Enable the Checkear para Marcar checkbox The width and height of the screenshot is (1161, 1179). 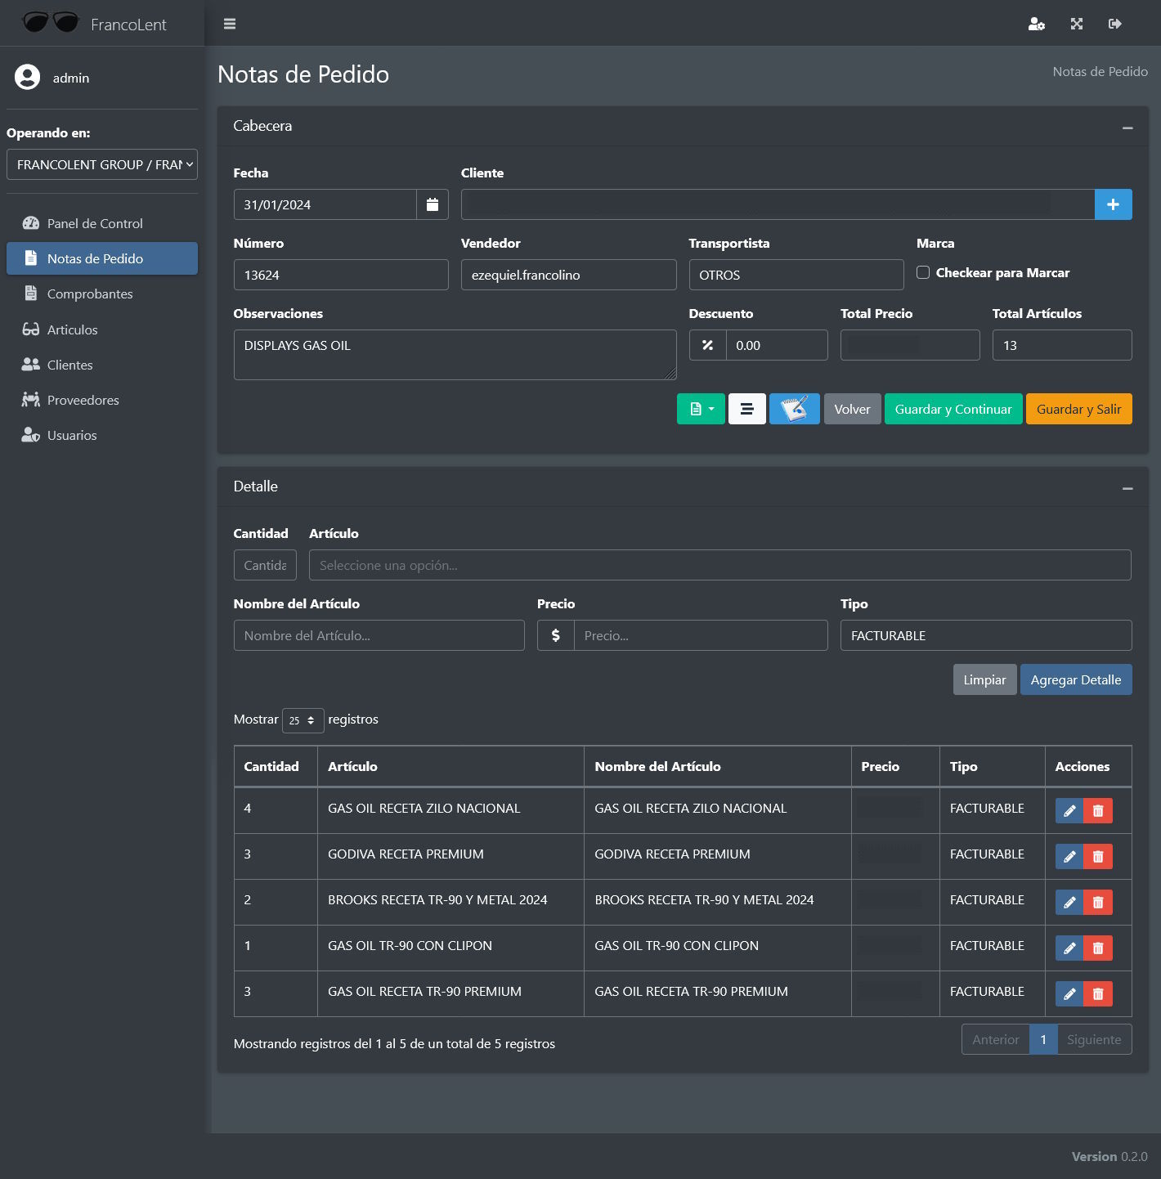(923, 272)
